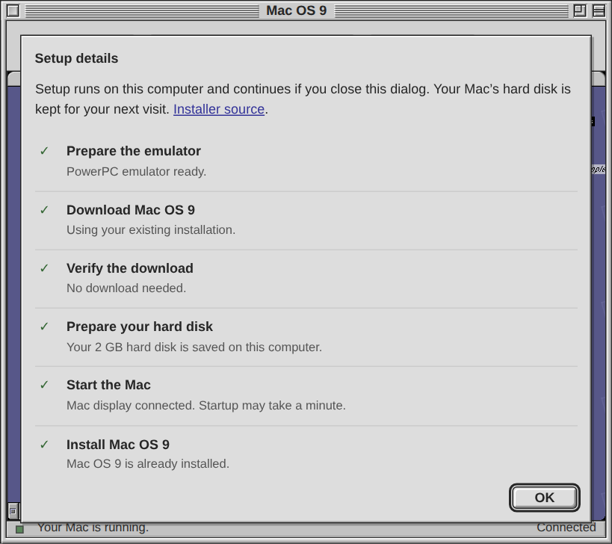The width and height of the screenshot is (612, 544).
Task: Click the checkmark beside Install Mac OS 9
Action: point(44,445)
